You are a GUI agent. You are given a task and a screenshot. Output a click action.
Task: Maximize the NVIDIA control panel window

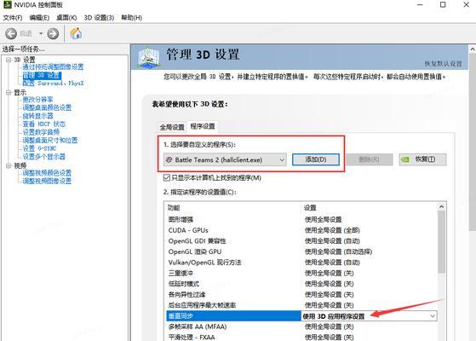[x=443, y=5]
